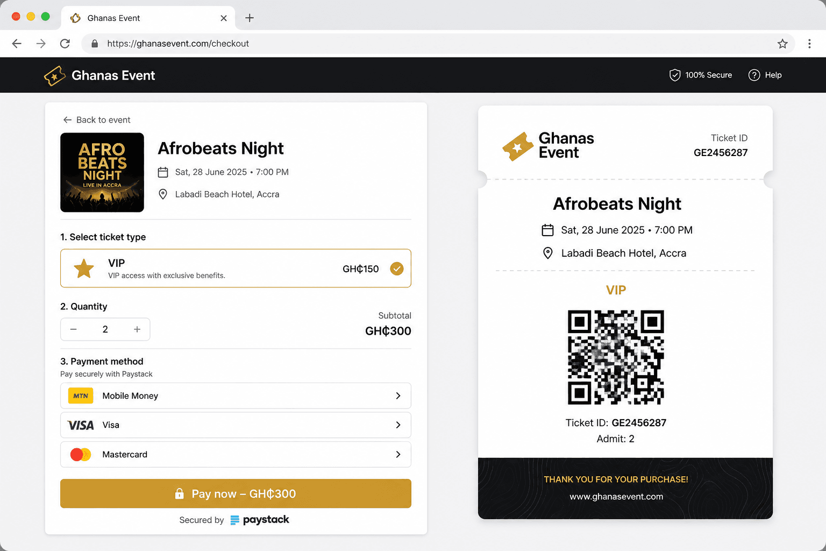Click the GH₵150 VIP price

(361, 269)
